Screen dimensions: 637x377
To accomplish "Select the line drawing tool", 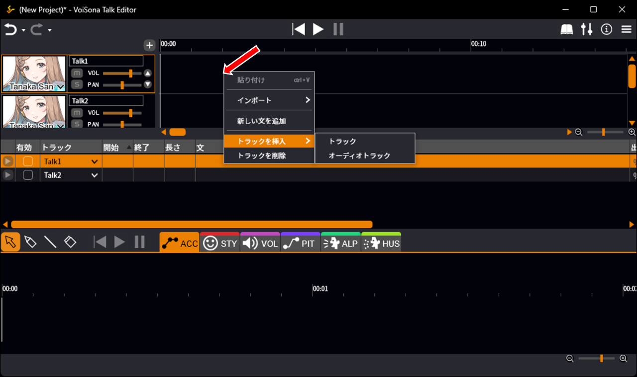I will pyautogui.click(x=50, y=242).
